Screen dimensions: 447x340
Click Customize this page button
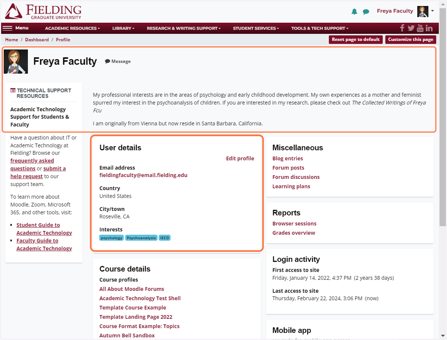(x=410, y=40)
